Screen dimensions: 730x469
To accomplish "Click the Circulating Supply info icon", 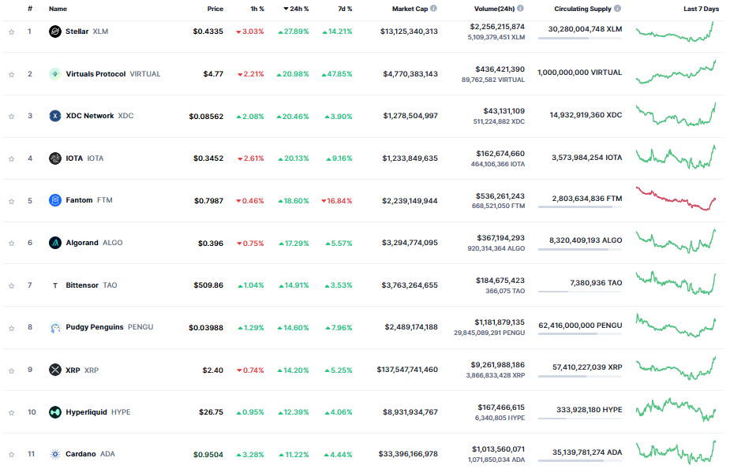I will (x=617, y=9).
